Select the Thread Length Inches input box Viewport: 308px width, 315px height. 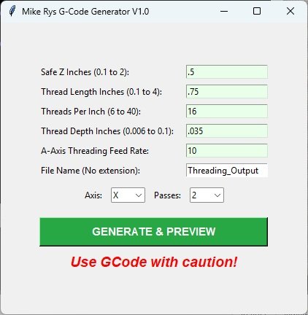tap(227, 92)
